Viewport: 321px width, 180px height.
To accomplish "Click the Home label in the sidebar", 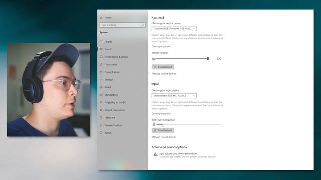I will coord(108,18).
